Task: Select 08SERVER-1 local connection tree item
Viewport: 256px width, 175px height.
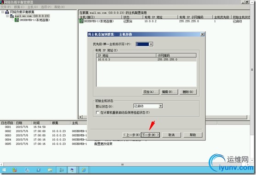Action: point(34,20)
